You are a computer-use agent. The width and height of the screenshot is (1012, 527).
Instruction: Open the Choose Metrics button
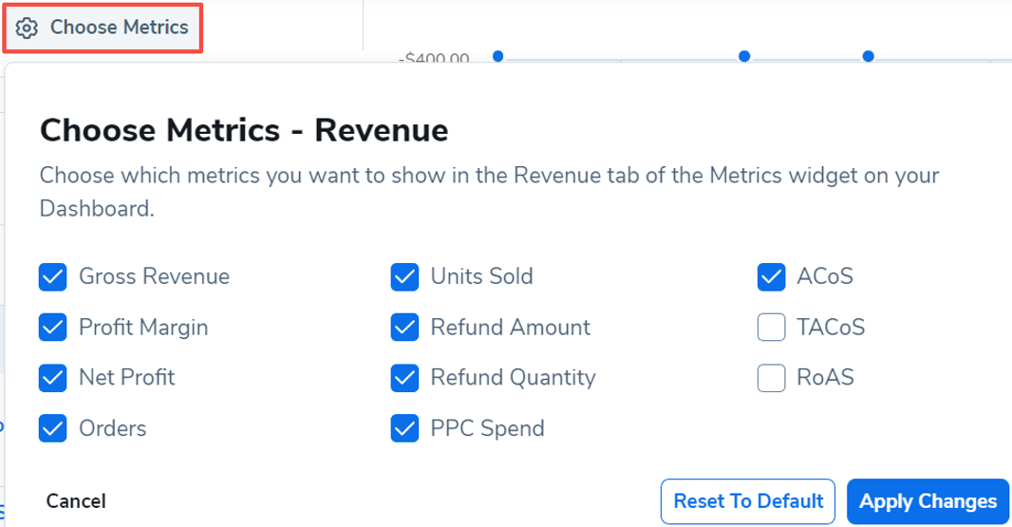(x=103, y=28)
